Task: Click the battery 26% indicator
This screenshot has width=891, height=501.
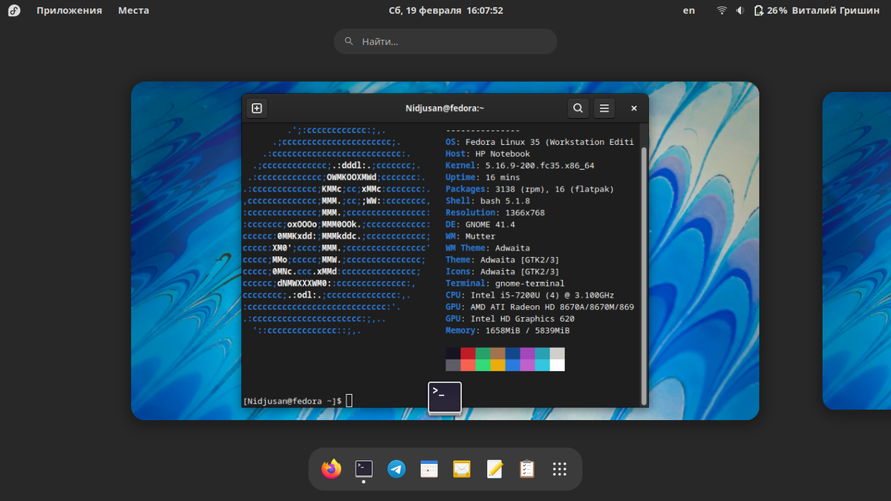Action: click(771, 10)
